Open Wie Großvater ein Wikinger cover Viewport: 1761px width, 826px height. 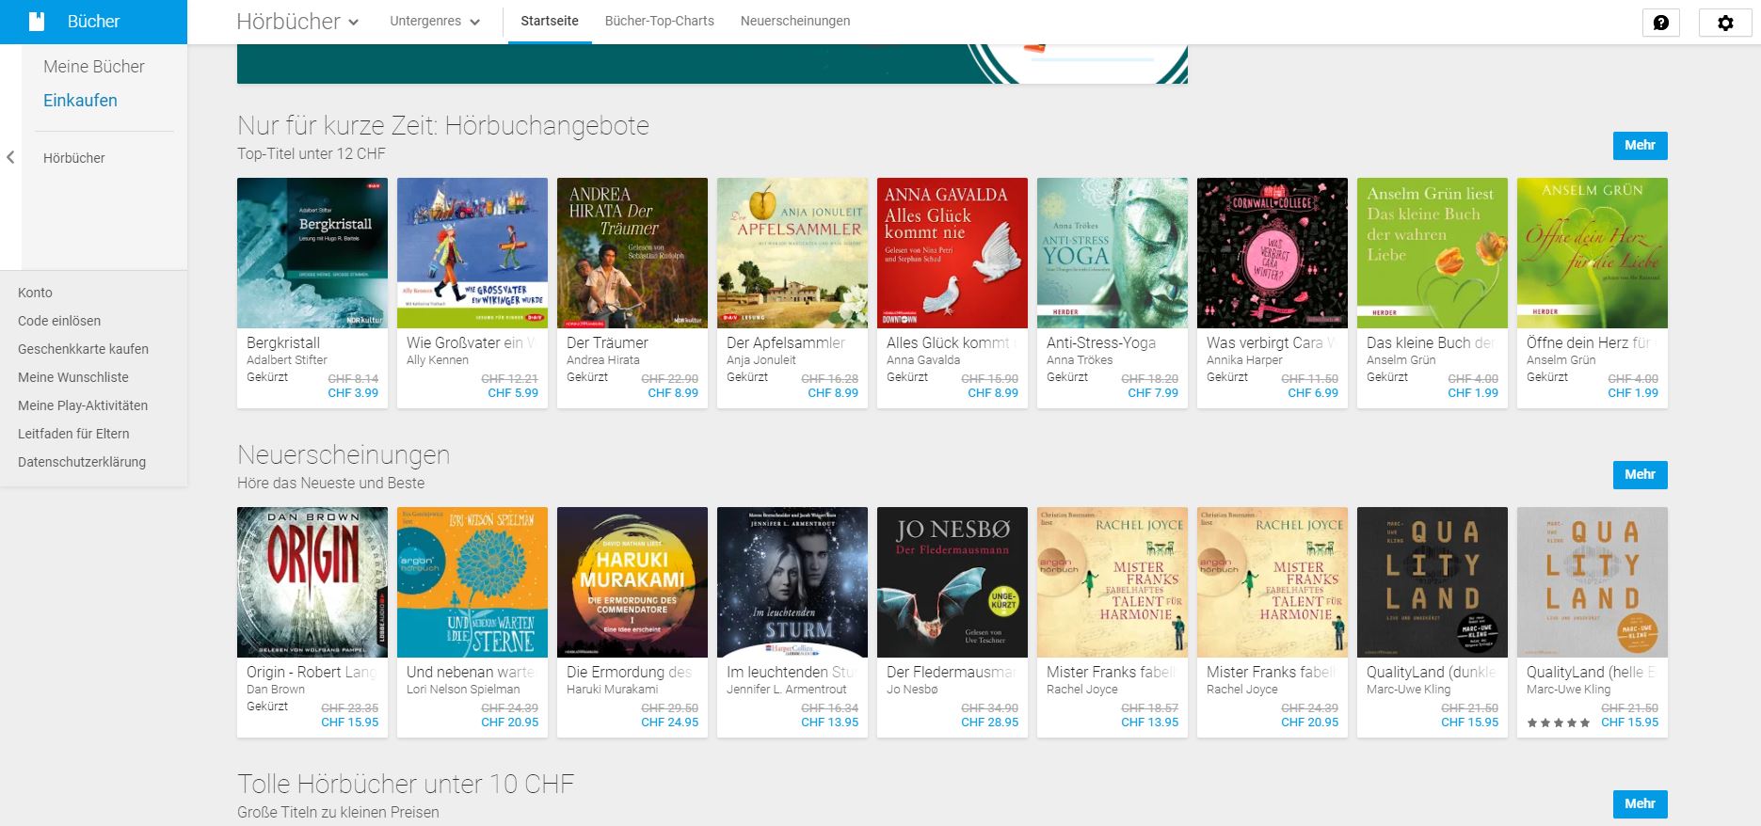[x=472, y=253]
